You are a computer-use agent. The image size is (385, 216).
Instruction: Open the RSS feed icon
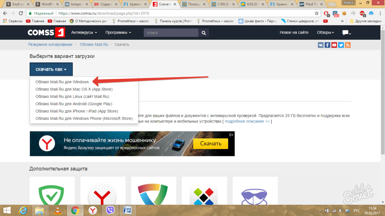(347, 45)
